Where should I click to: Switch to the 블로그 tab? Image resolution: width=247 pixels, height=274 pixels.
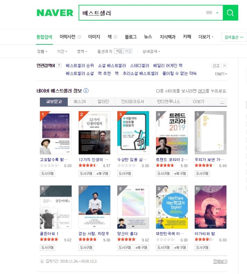[131, 37]
